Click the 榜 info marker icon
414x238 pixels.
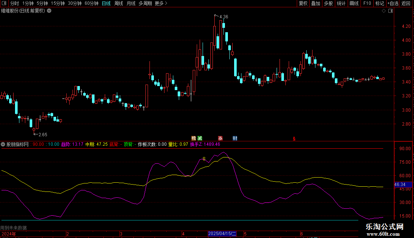pos(194,138)
